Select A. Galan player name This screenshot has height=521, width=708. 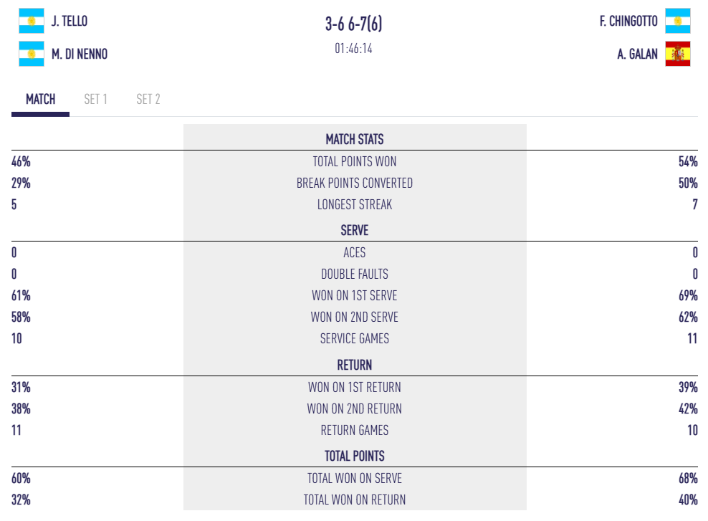[x=637, y=54]
